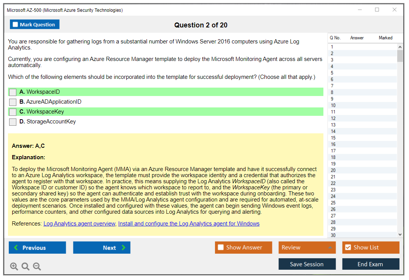Screen dimensions: 409x280
Task: Click the zoom out magnifier icon
Action: click(37, 267)
